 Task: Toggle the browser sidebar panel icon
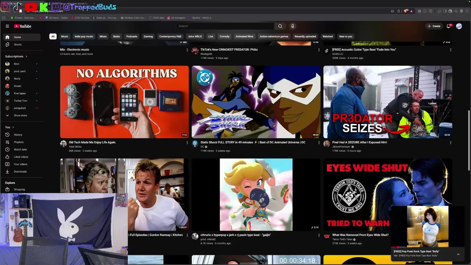(445, 11)
